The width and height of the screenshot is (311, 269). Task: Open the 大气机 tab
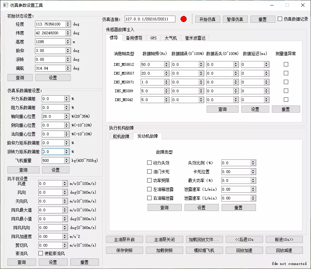tap(171, 38)
